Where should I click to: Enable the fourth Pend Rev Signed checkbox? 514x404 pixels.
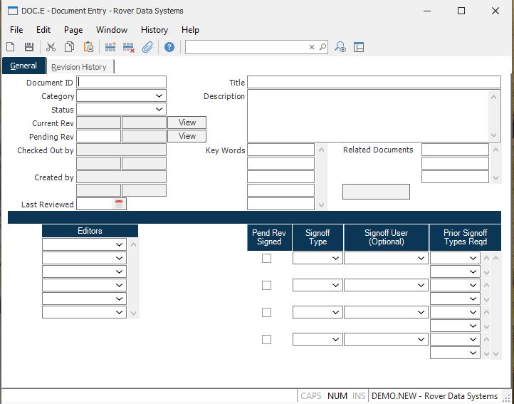click(x=266, y=340)
